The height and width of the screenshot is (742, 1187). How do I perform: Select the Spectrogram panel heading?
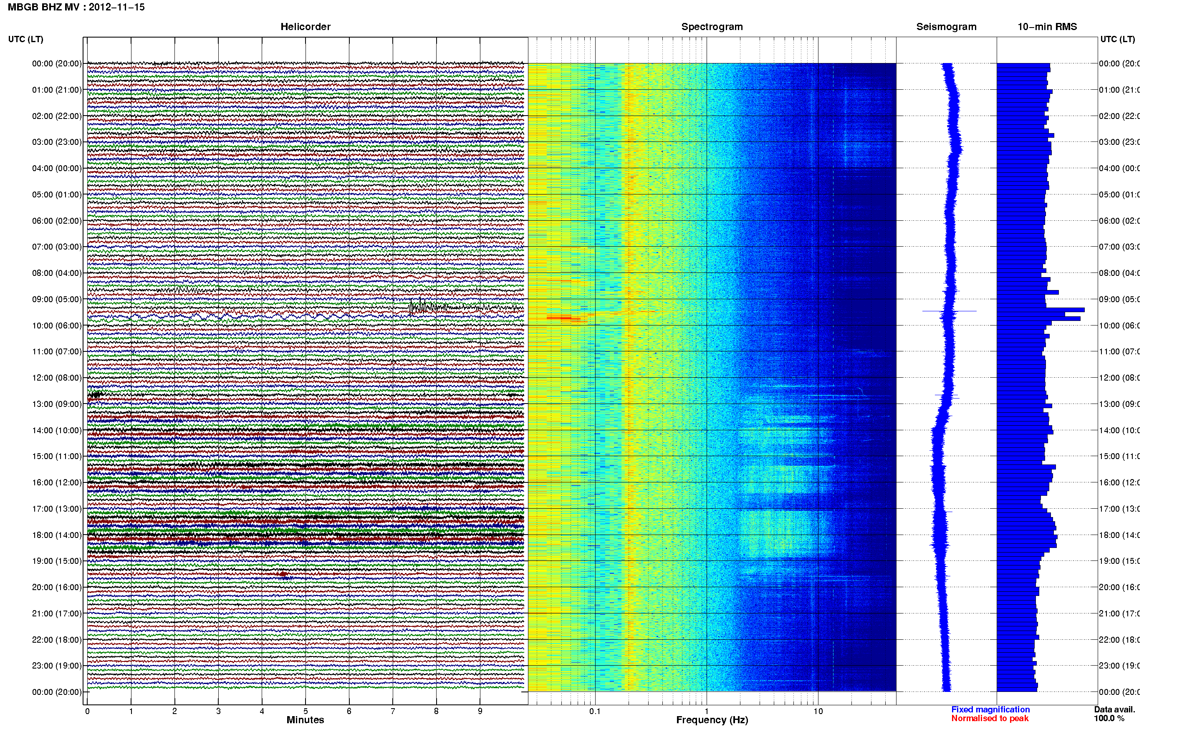[x=712, y=27]
